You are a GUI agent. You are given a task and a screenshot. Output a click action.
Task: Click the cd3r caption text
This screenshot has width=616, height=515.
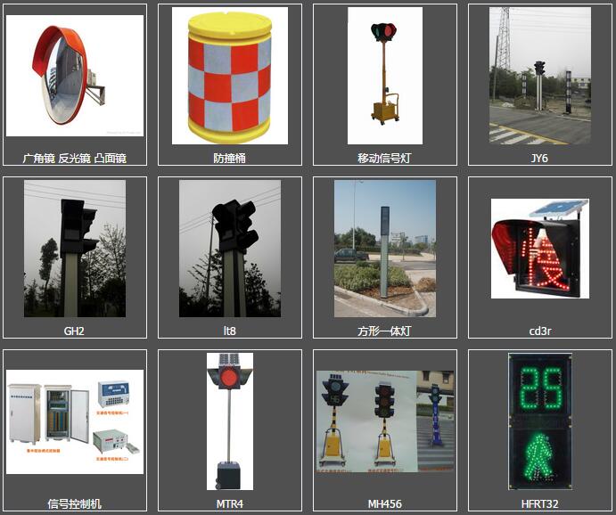pos(540,331)
